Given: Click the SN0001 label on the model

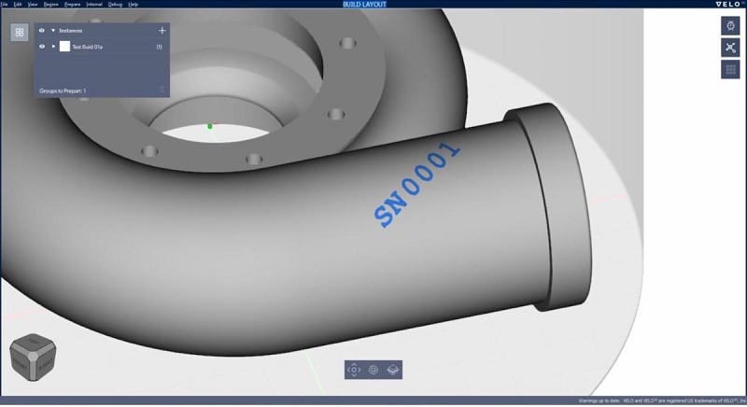Looking at the screenshot, I should point(416,185).
